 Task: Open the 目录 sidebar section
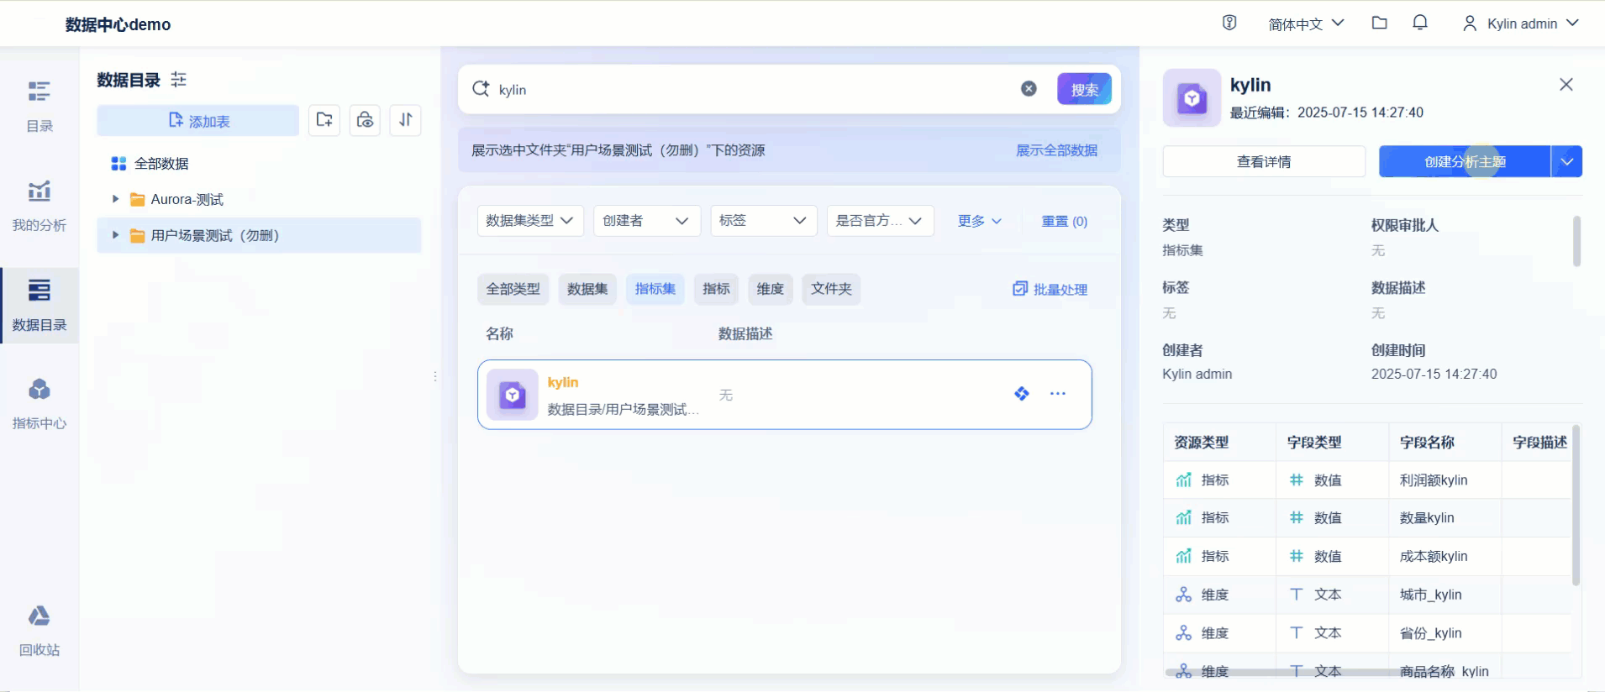pos(39,106)
